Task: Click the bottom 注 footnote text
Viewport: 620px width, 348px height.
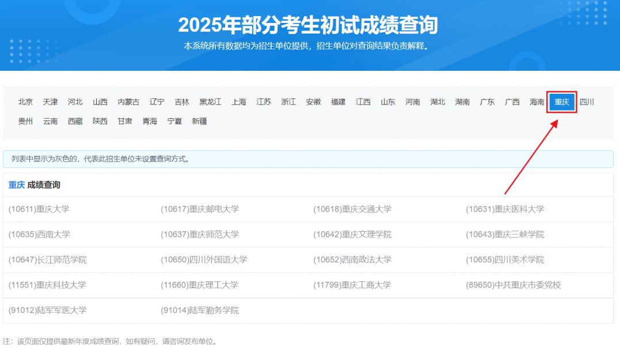Action: tap(111, 341)
